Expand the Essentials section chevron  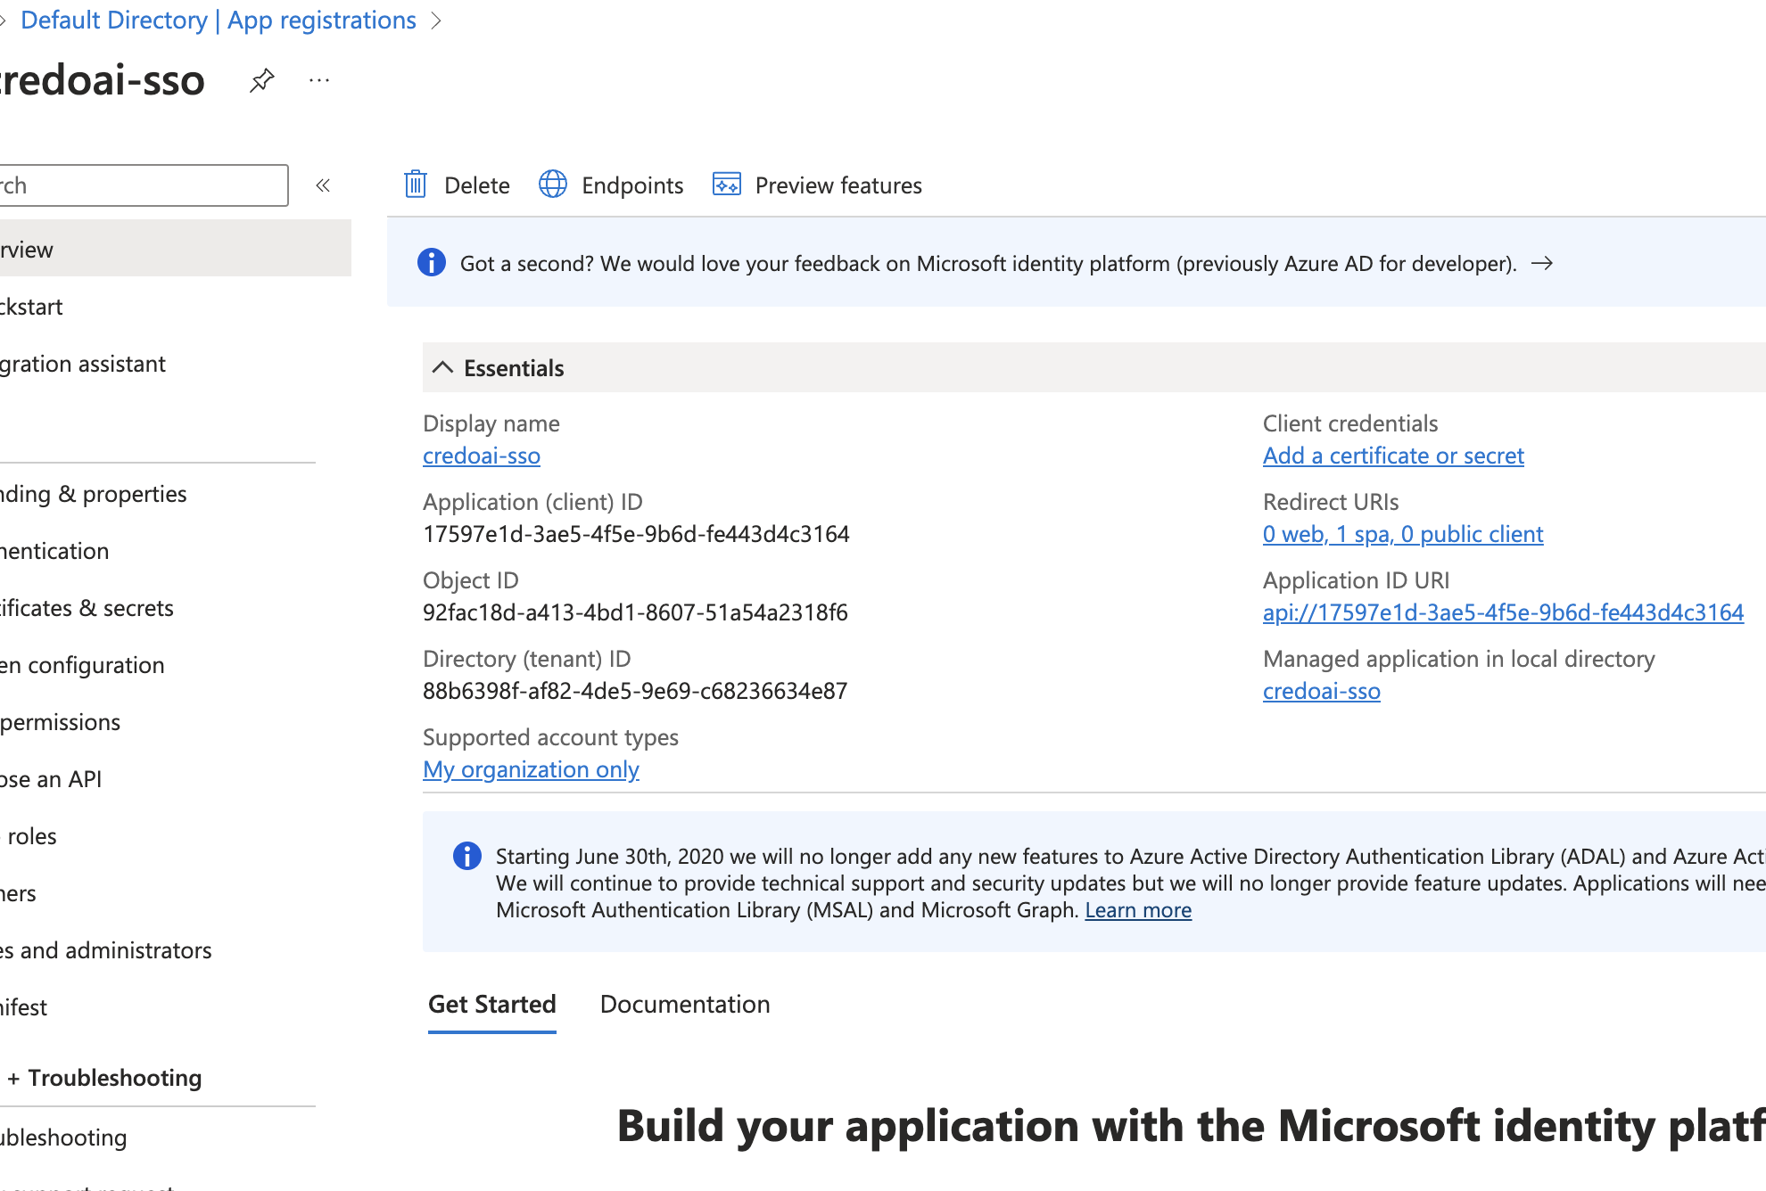pos(441,368)
